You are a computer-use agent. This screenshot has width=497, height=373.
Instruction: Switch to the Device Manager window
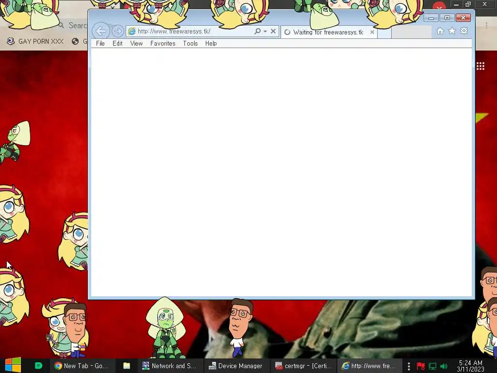[x=235, y=366]
